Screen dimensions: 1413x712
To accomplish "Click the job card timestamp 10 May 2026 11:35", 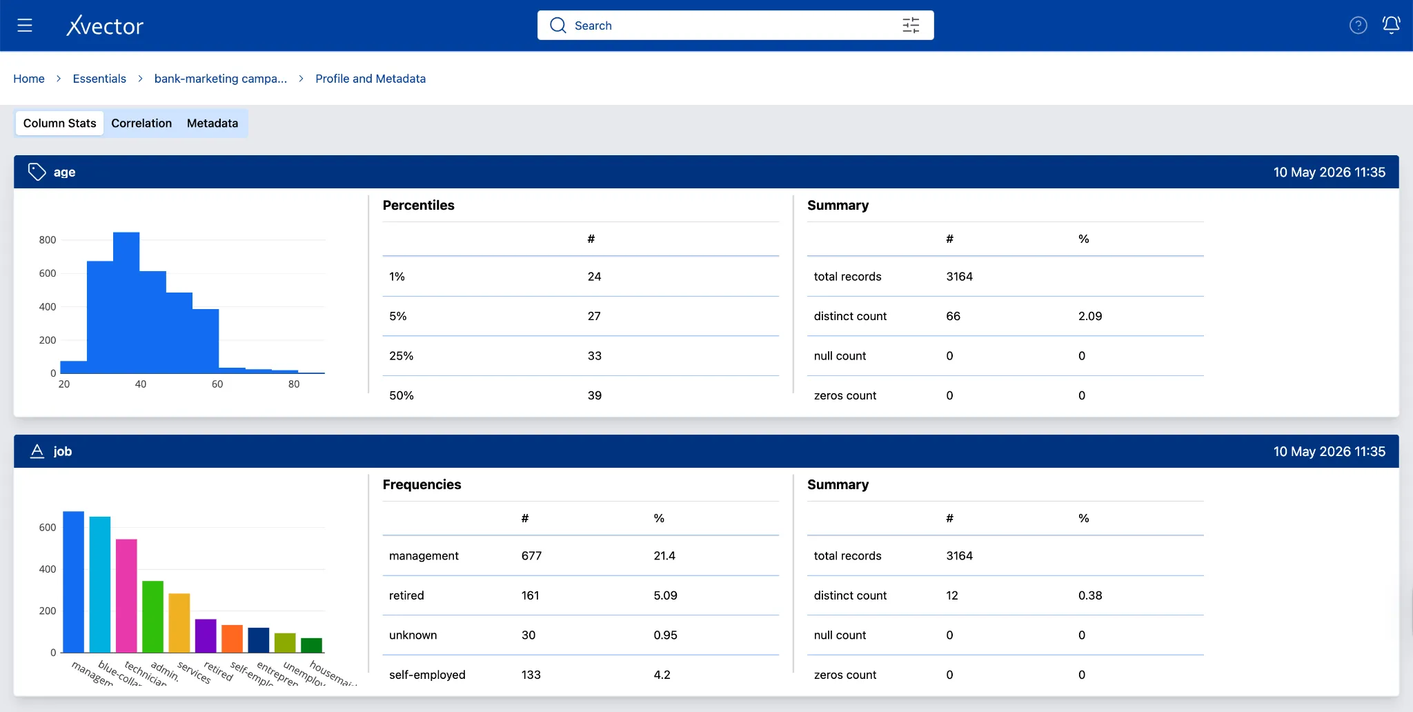I will pyautogui.click(x=1330, y=451).
